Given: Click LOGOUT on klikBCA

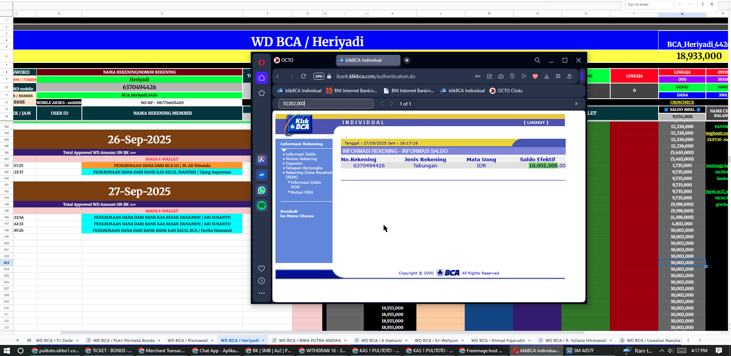Looking at the screenshot, I should pyautogui.click(x=536, y=122).
